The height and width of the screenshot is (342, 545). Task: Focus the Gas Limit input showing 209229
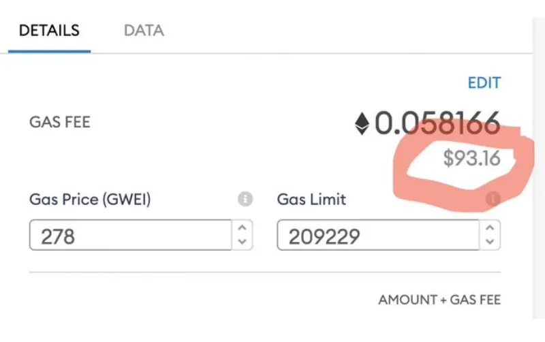[x=378, y=236]
